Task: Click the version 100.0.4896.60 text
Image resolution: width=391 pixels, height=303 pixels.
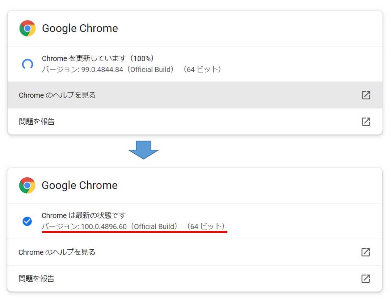Action: click(x=134, y=227)
